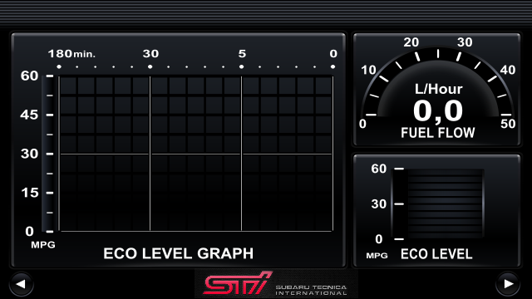The height and width of the screenshot is (299, 532).
Task: Tap the Fuel Flow gauge readout 0,0
Action: (x=438, y=110)
